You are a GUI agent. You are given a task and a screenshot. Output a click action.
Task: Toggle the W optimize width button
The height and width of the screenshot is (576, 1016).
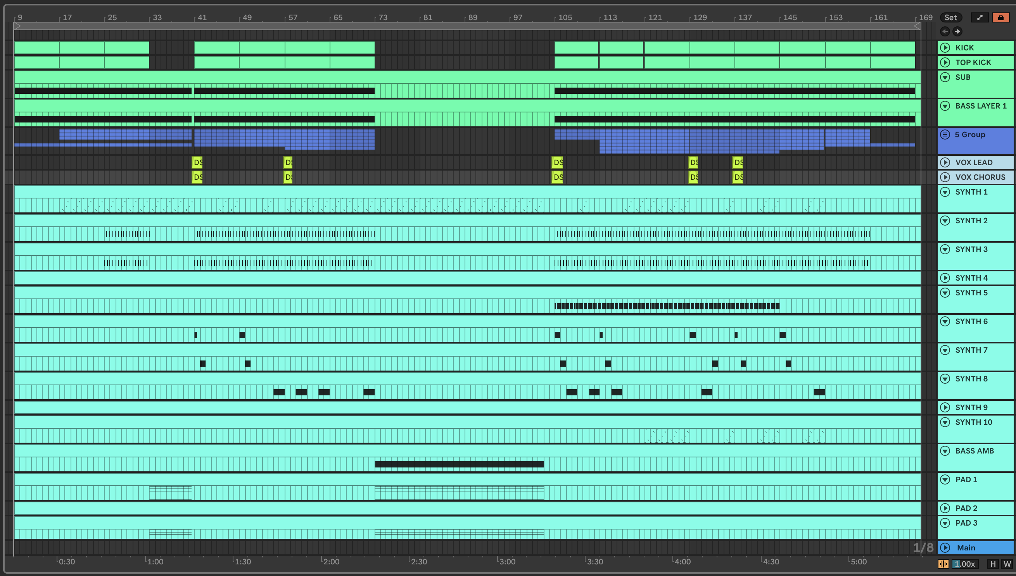coord(1007,564)
